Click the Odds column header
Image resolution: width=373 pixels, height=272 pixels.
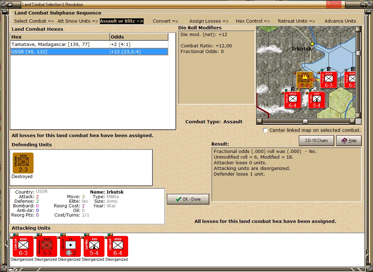139,37
